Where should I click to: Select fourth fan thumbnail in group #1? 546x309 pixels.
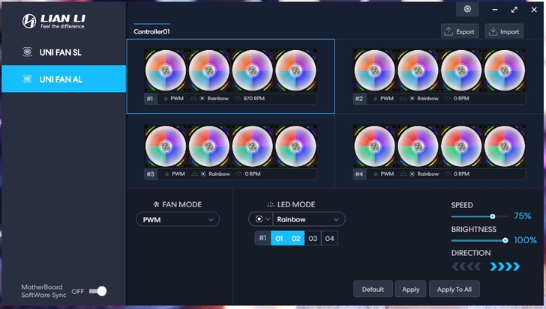coord(295,70)
